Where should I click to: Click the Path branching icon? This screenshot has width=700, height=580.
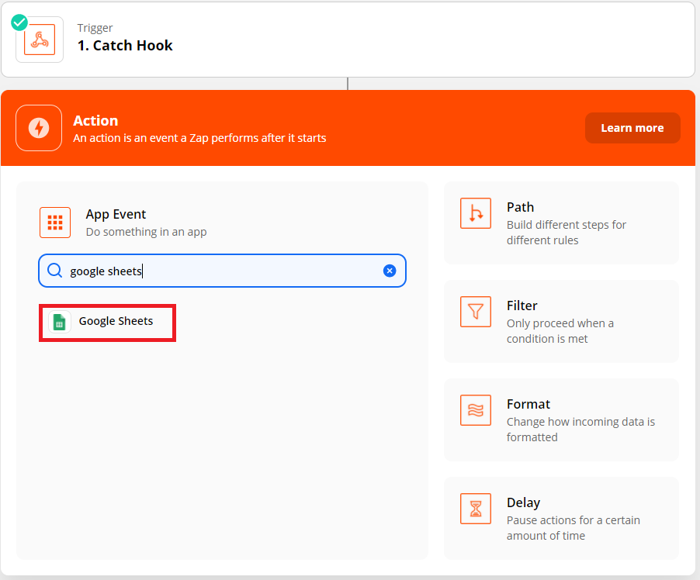(476, 213)
